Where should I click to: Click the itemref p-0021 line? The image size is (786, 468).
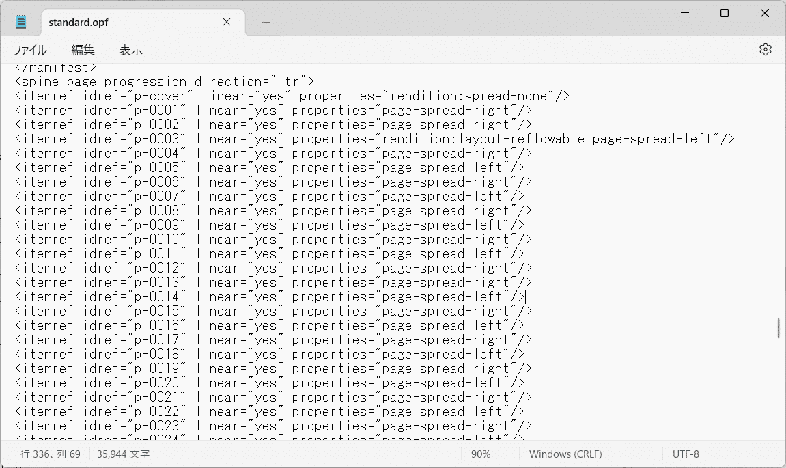point(273,398)
